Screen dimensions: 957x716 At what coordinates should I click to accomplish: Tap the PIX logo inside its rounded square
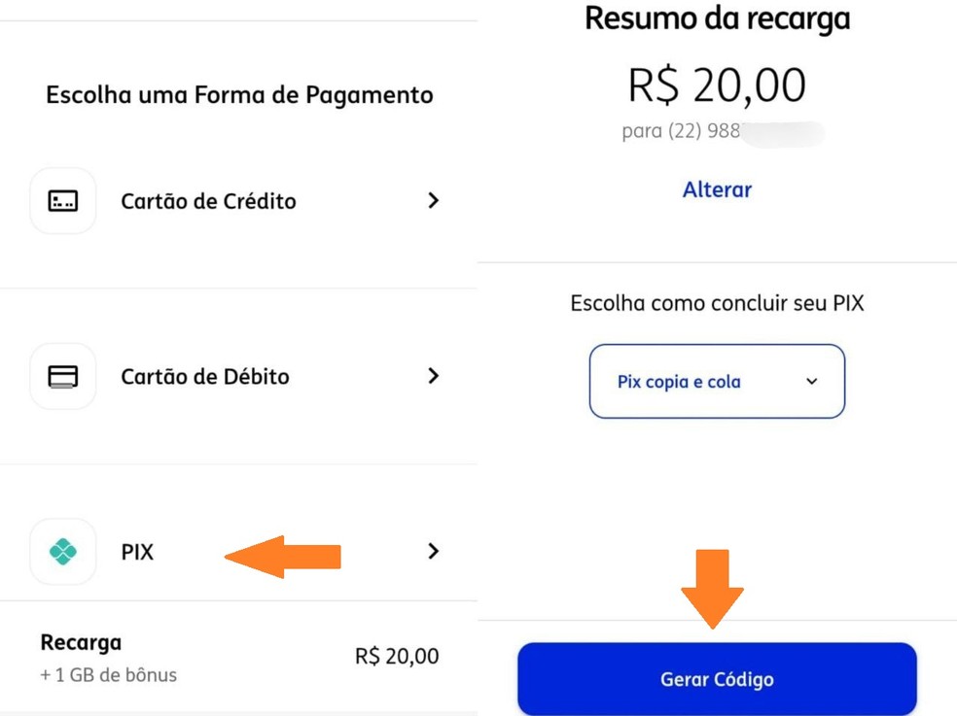62,551
